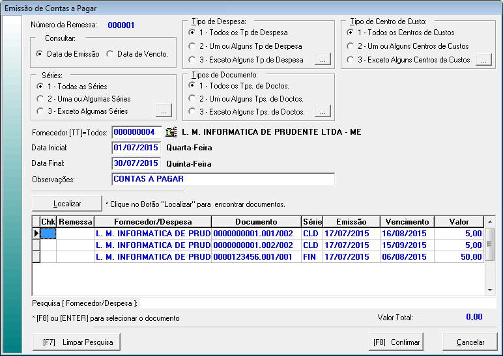Open the Centro de Custo selection ellipsis button
The width and height of the screenshot is (503, 356).
pos(482,60)
